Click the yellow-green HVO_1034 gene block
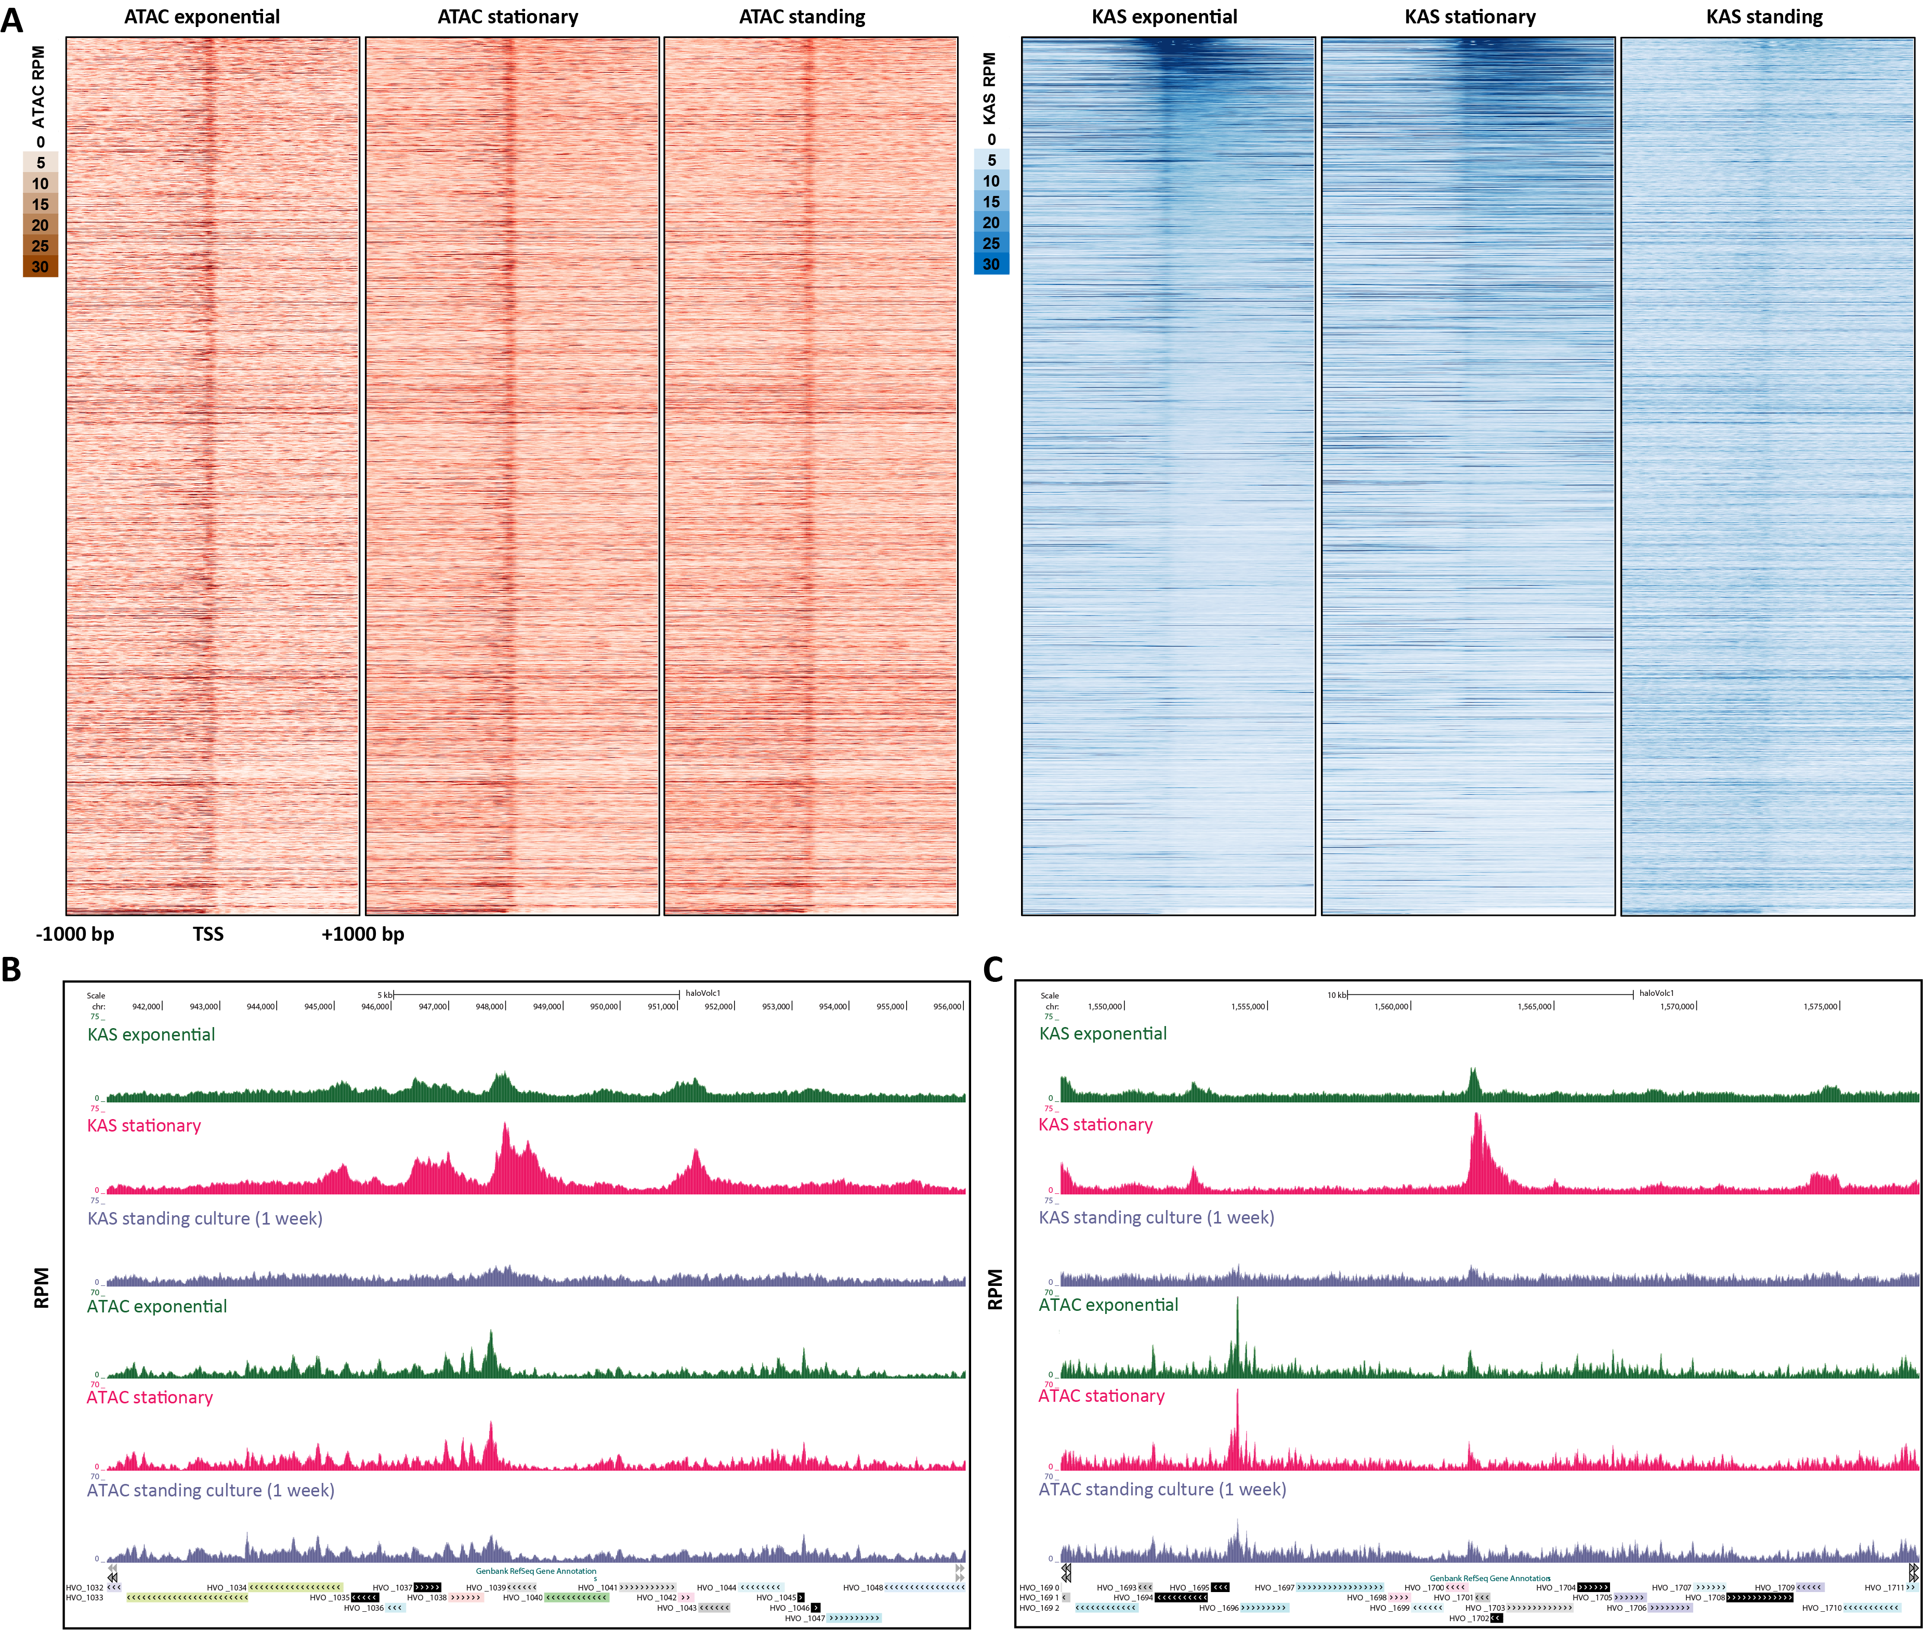This screenshot has height=1630, width=1923. coord(296,1587)
